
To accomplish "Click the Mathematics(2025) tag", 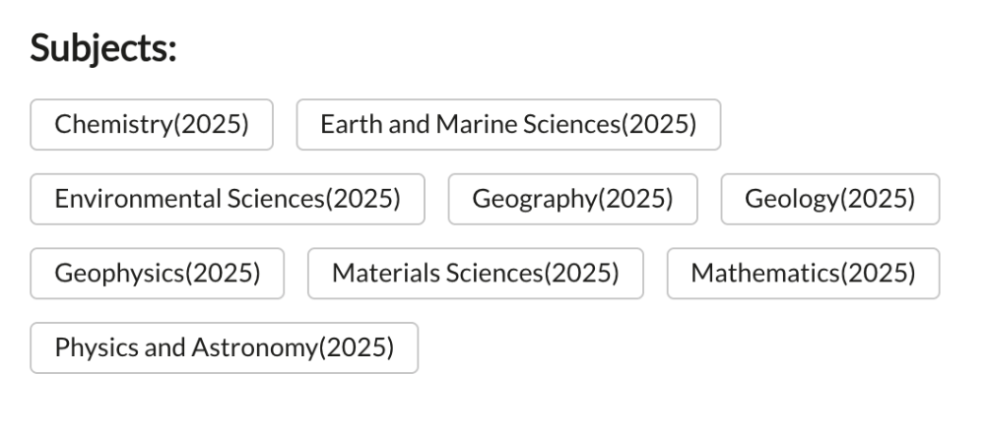I will tap(803, 273).
